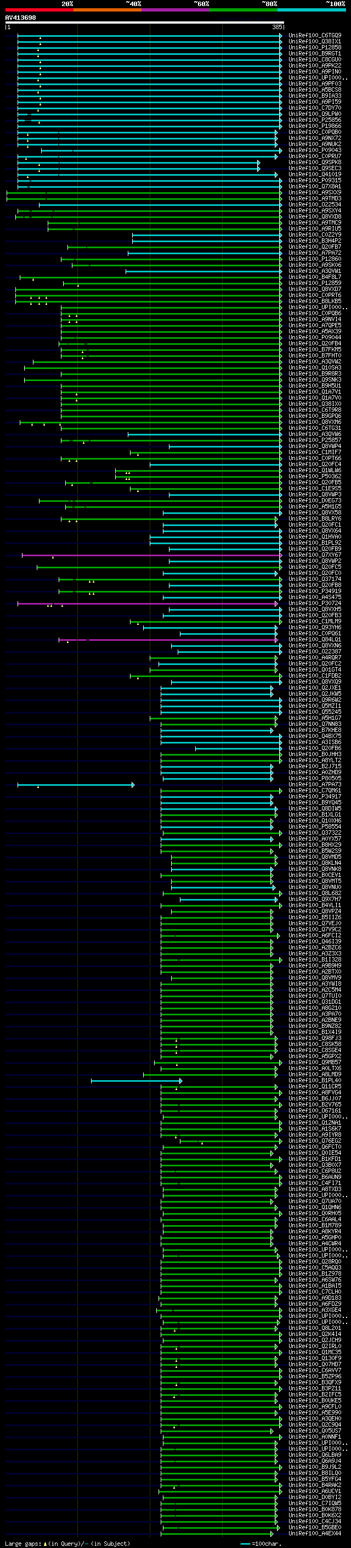Select hit label UniRef100_A5BCS8
Viewport: 351px width, 1548px height.
tap(315, 90)
